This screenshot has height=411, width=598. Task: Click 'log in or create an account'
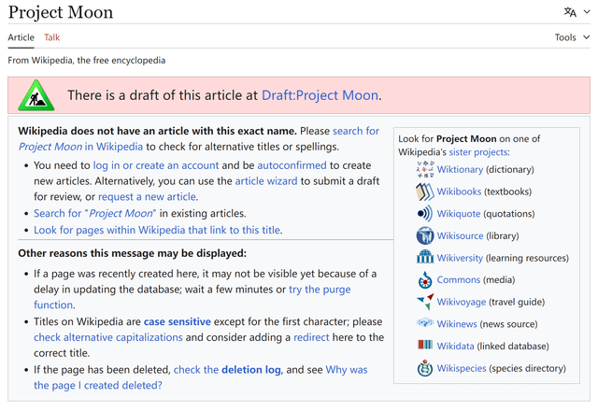tap(156, 165)
